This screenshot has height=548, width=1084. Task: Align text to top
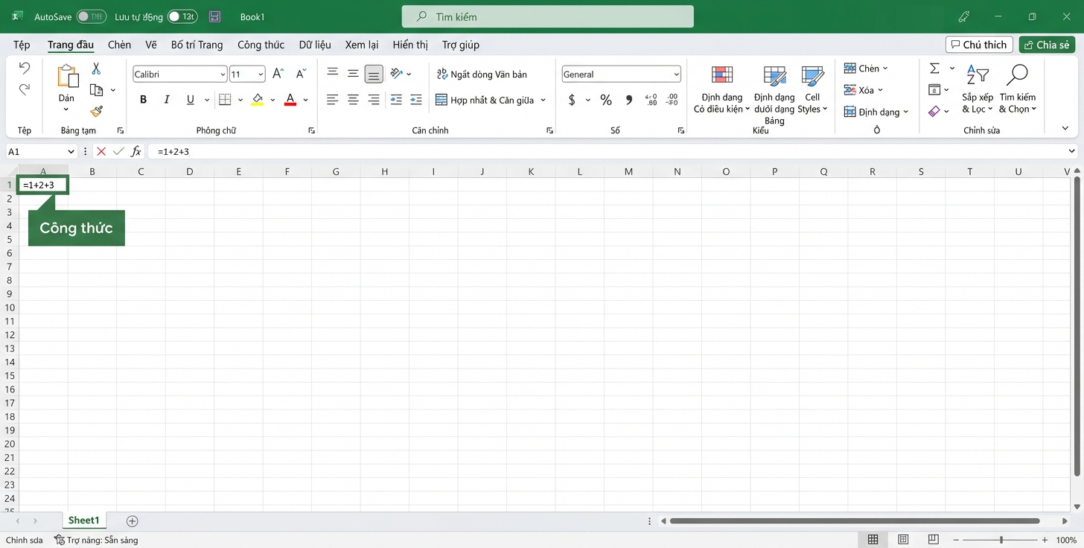pyautogui.click(x=333, y=73)
